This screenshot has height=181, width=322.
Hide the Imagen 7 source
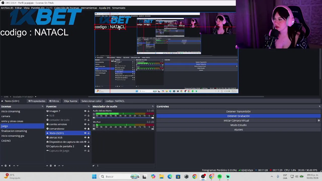click(x=85, y=111)
